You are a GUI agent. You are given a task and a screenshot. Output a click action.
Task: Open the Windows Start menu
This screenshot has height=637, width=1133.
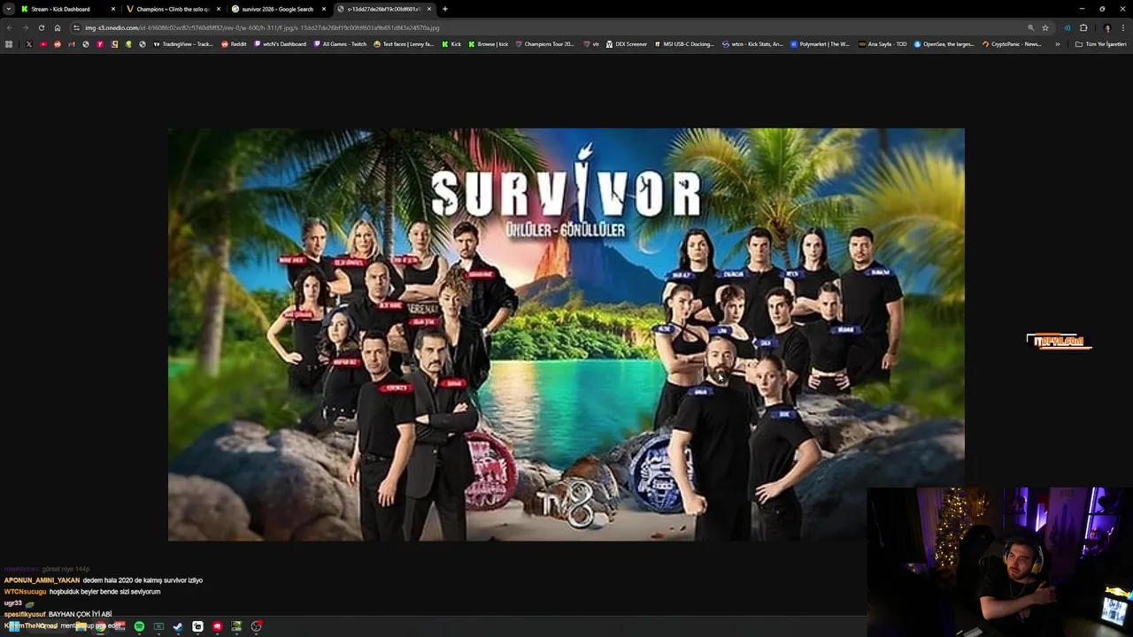coord(14,626)
